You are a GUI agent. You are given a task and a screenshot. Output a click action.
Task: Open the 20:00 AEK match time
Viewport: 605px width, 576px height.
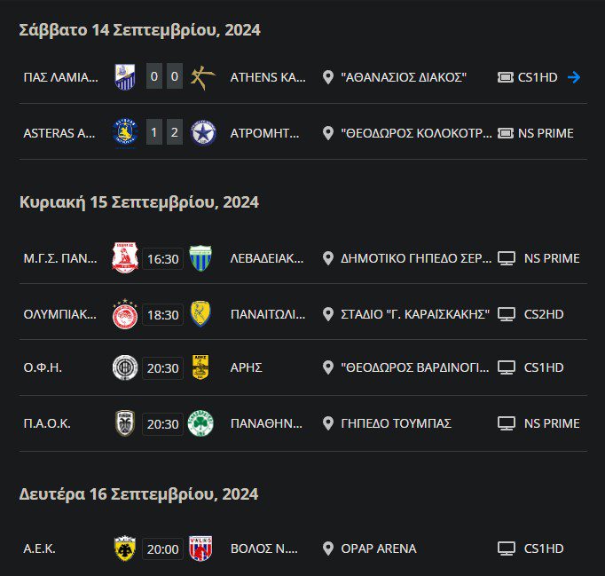coord(162,549)
